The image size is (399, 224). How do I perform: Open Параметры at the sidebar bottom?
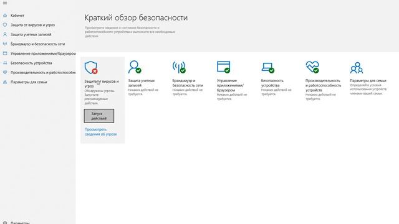coord(20,223)
